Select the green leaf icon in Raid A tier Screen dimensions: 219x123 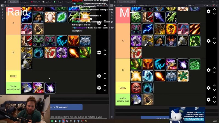click(62, 17)
